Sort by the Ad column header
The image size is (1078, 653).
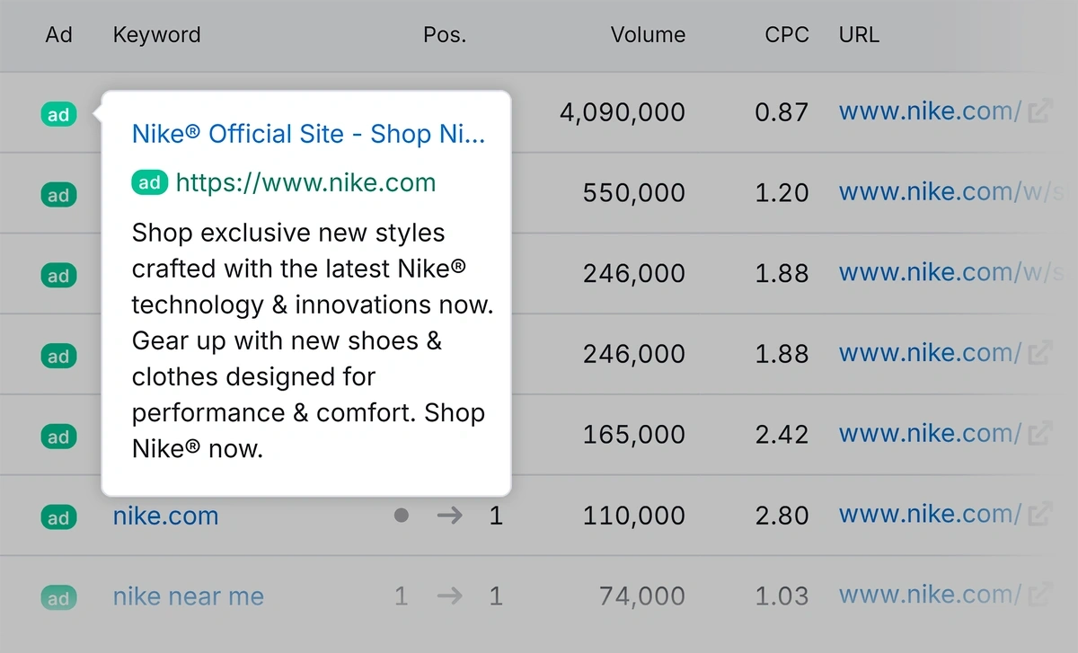coord(58,35)
